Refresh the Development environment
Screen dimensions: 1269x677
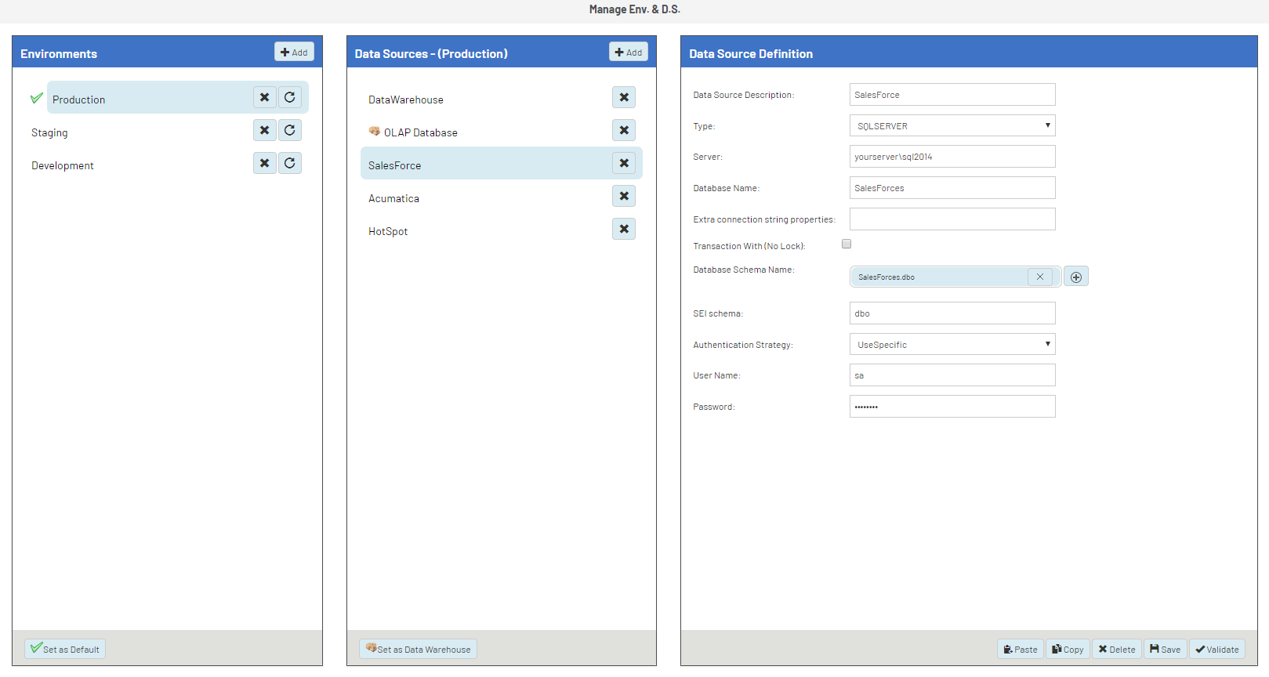point(290,163)
